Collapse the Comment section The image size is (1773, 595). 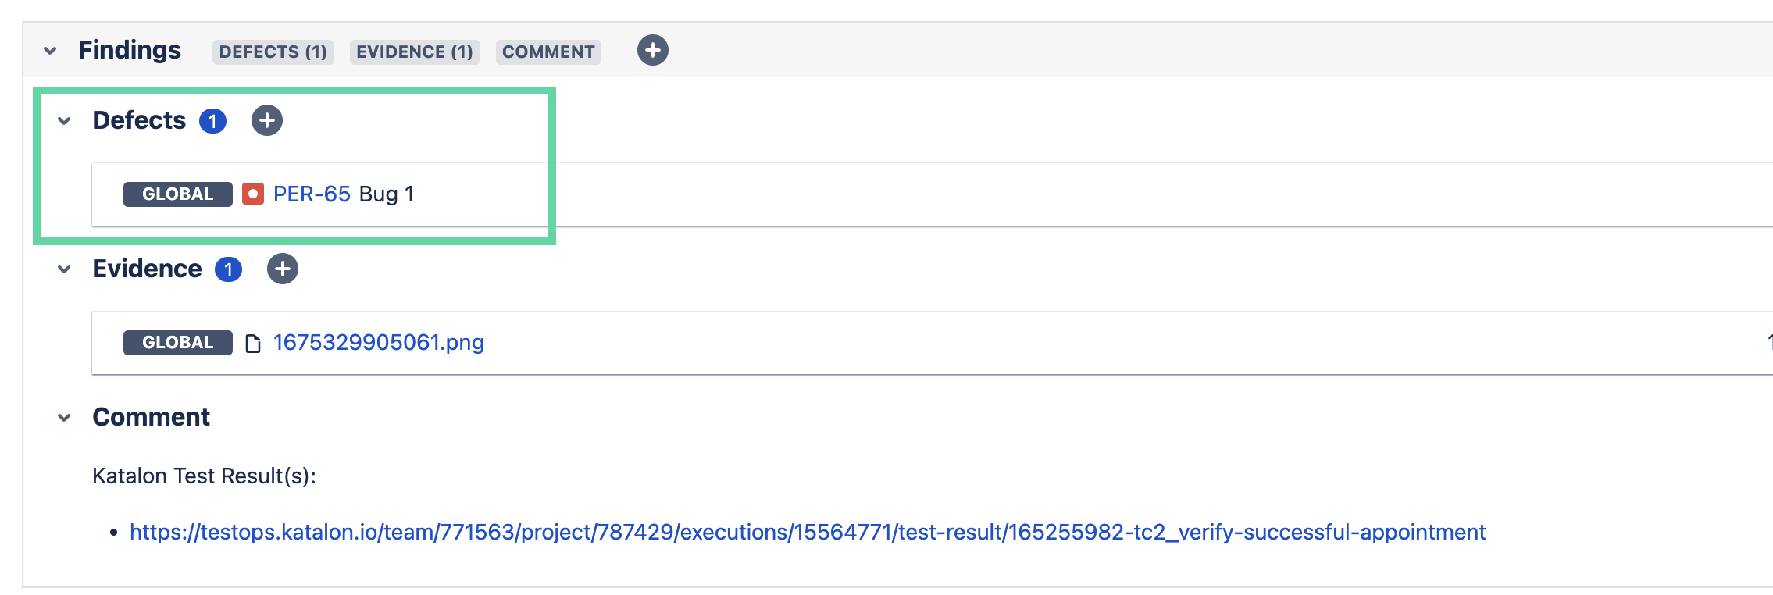[64, 418]
